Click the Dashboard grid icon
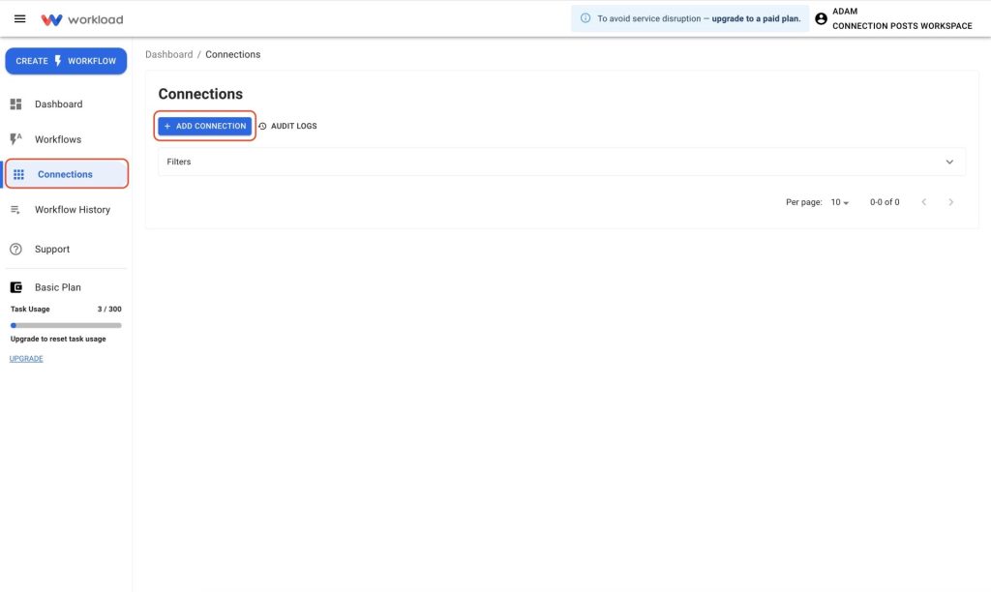 tap(15, 104)
